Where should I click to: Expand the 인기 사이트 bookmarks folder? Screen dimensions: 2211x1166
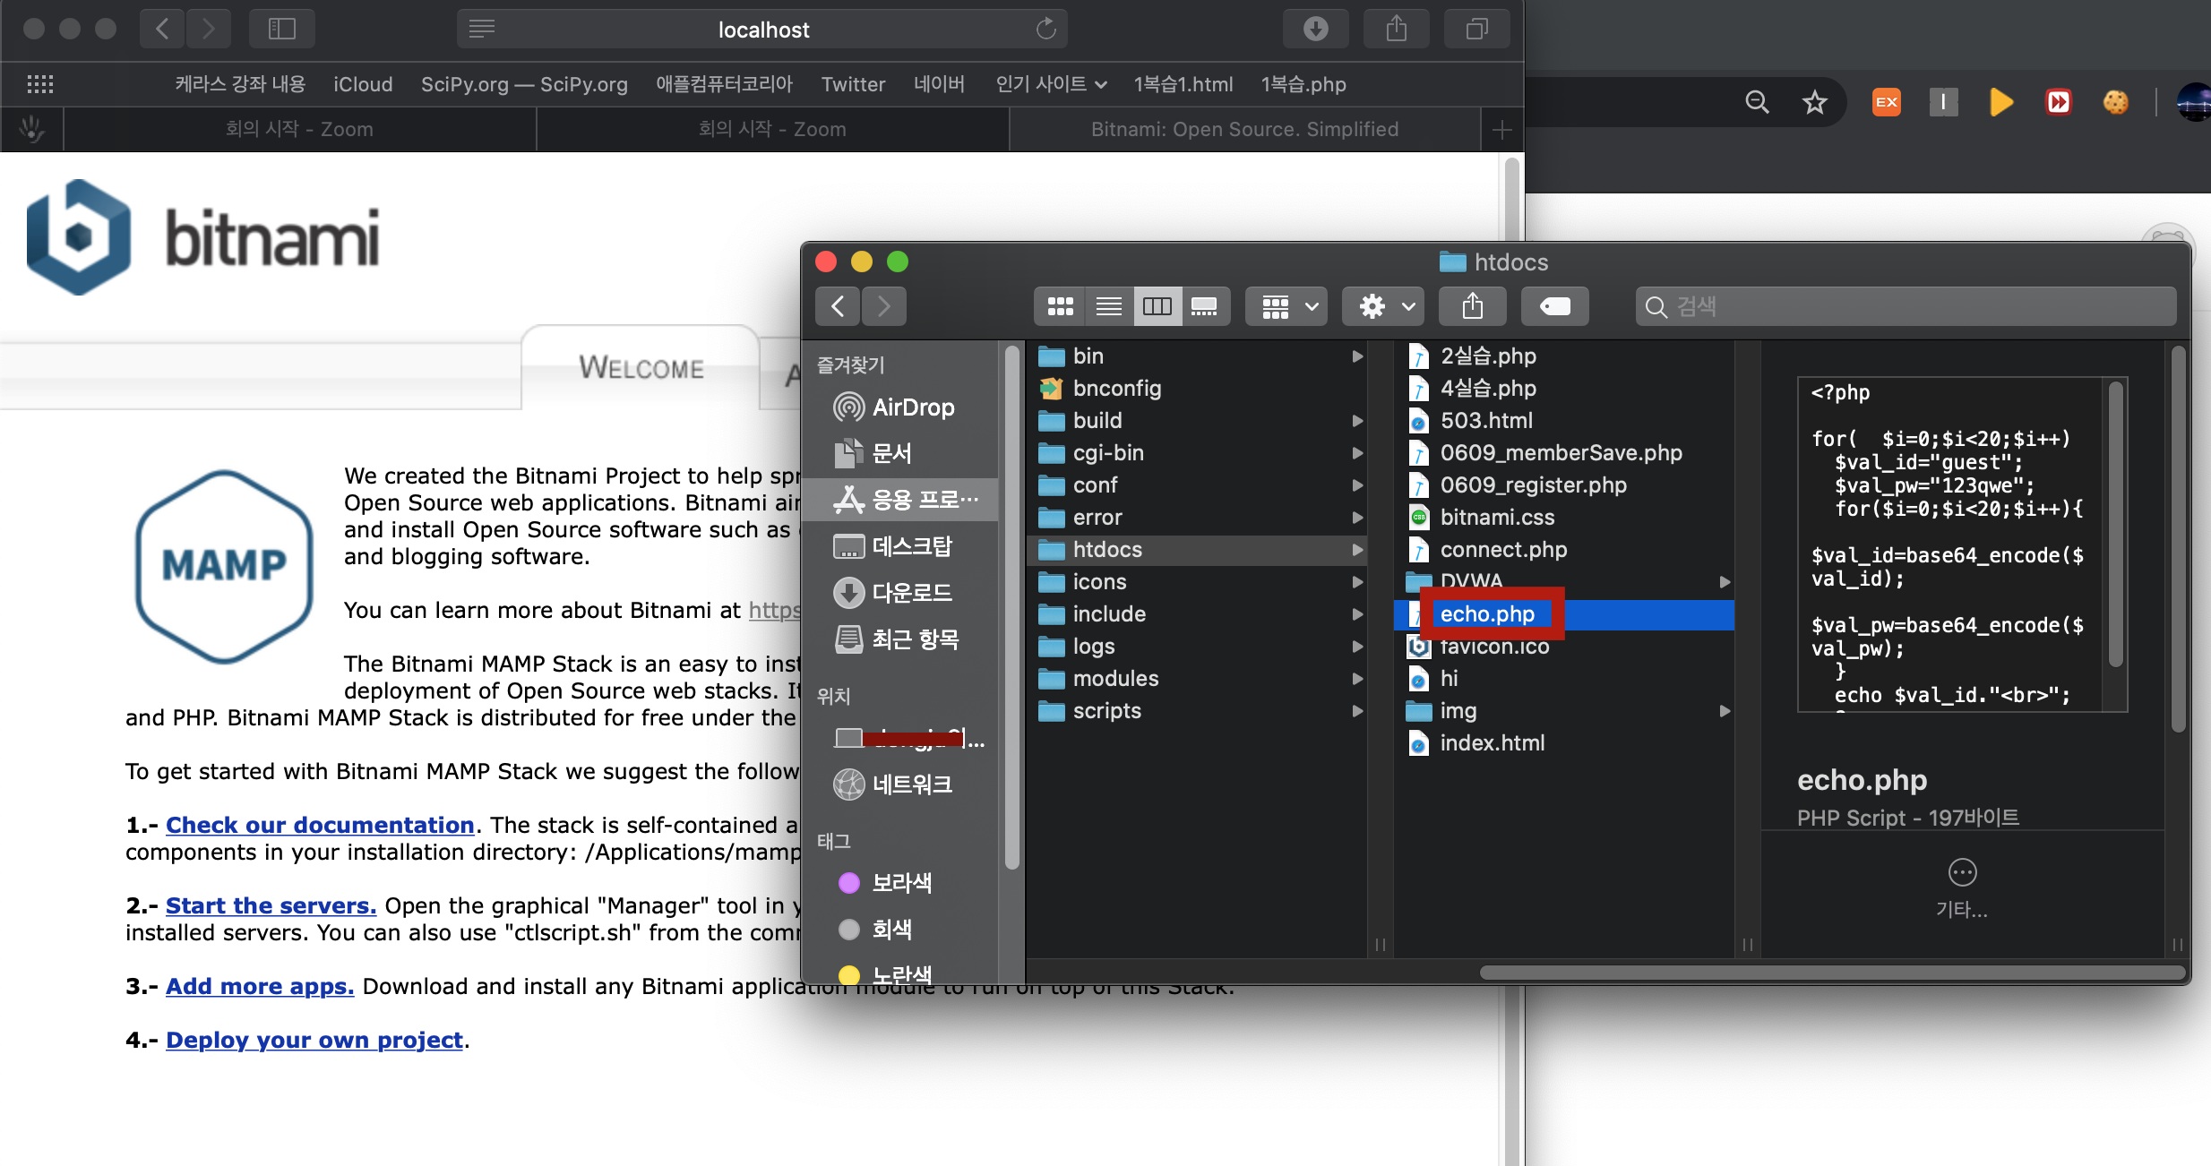click(1051, 84)
